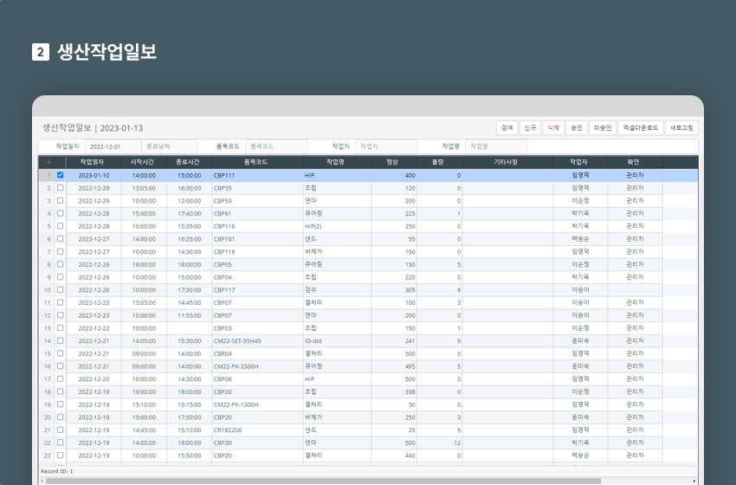The image size is (736, 485).
Task: Click the defect count 12 cell
Action: 439,443
